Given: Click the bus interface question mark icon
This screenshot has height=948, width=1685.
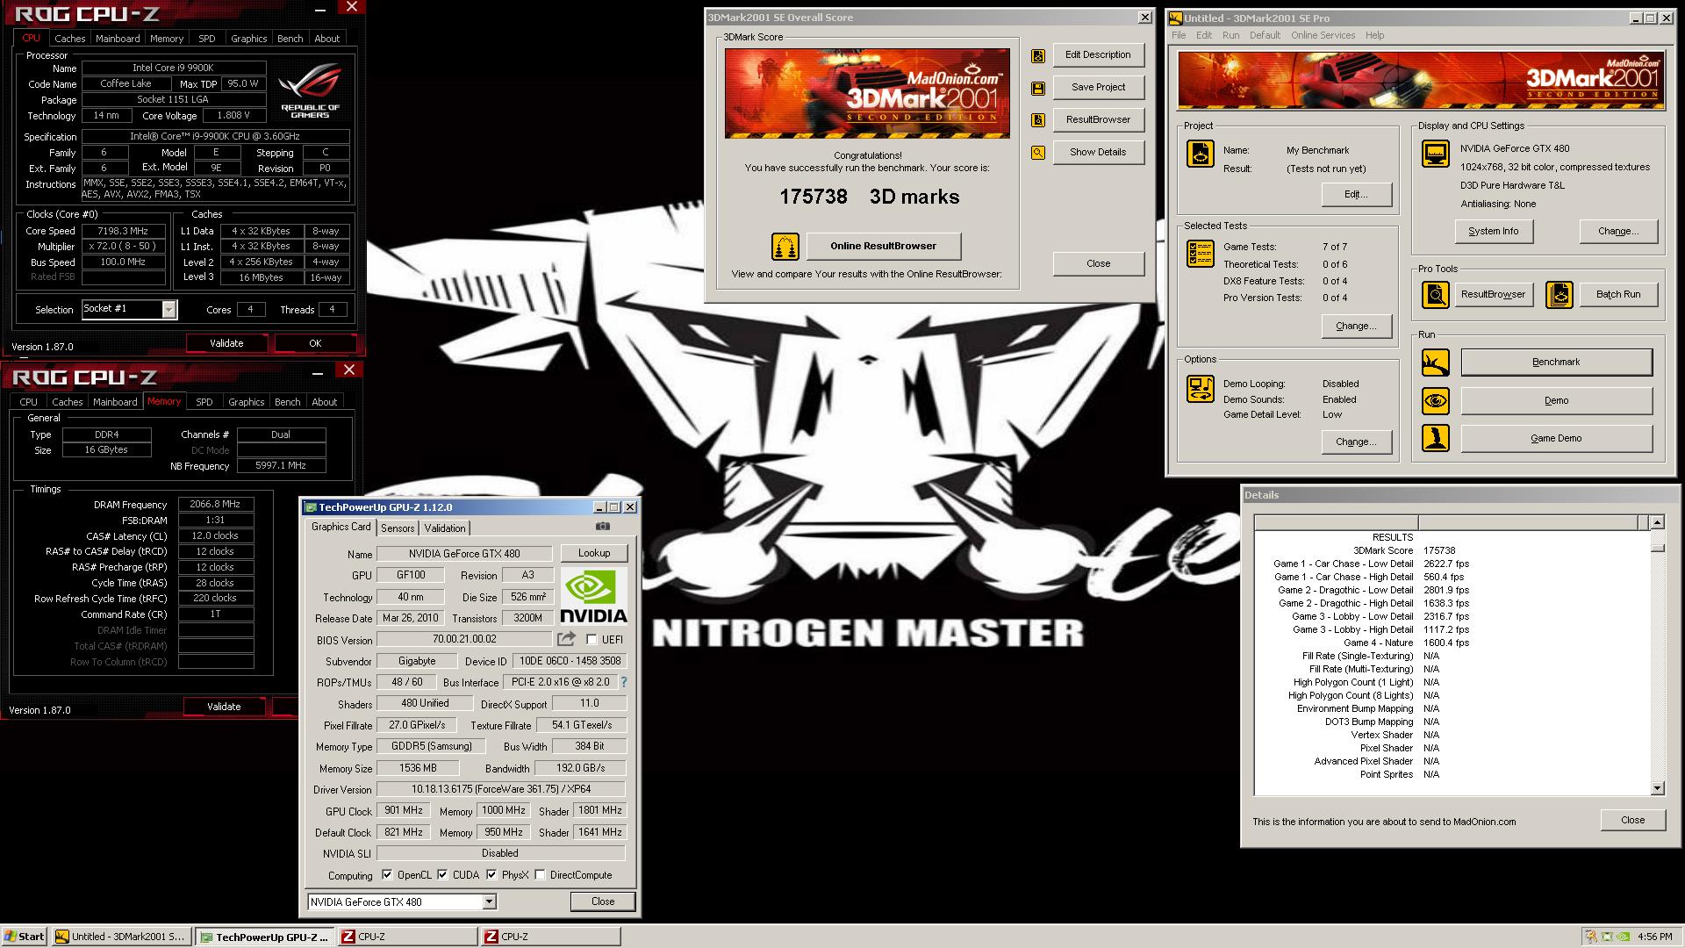Looking at the screenshot, I should [x=624, y=682].
